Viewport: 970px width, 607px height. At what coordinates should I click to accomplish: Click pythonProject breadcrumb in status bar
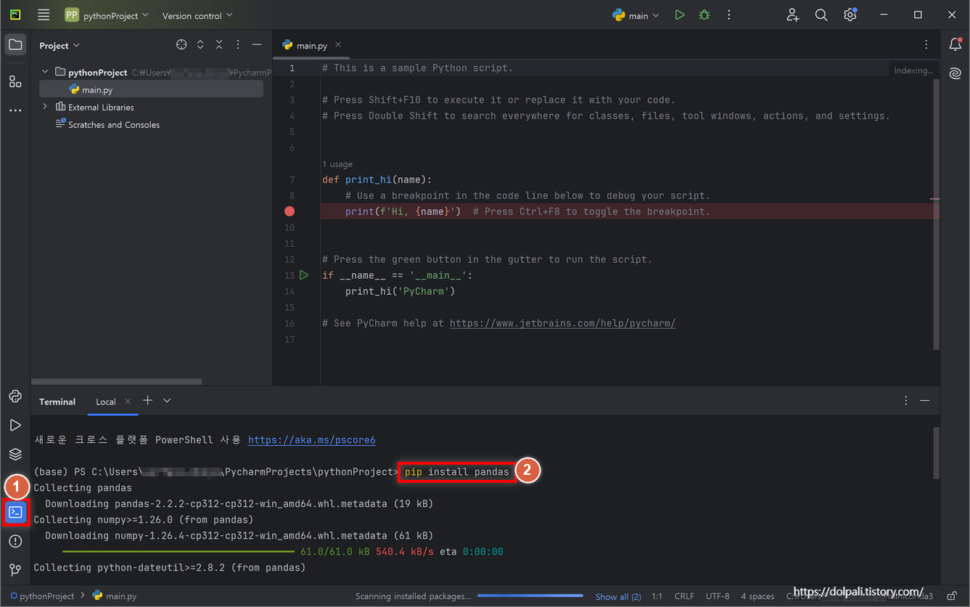click(x=42, y=596)
